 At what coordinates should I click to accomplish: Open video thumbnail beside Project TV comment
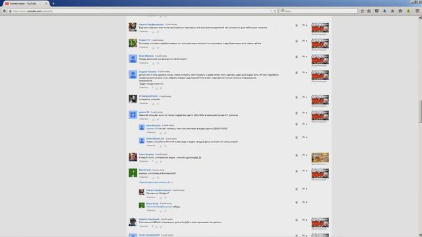point(320,43)
